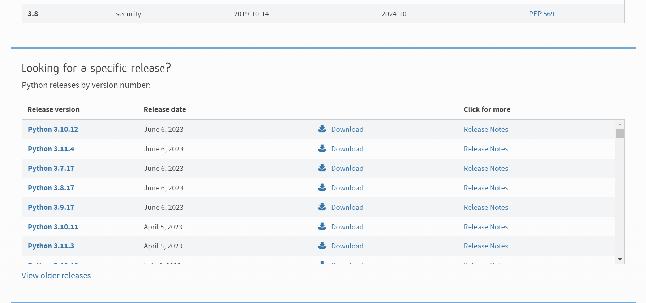Screen dimensions: 646x303
Task: Click Download text for Python 3.7.17
Action: click(x=347, y=168)
